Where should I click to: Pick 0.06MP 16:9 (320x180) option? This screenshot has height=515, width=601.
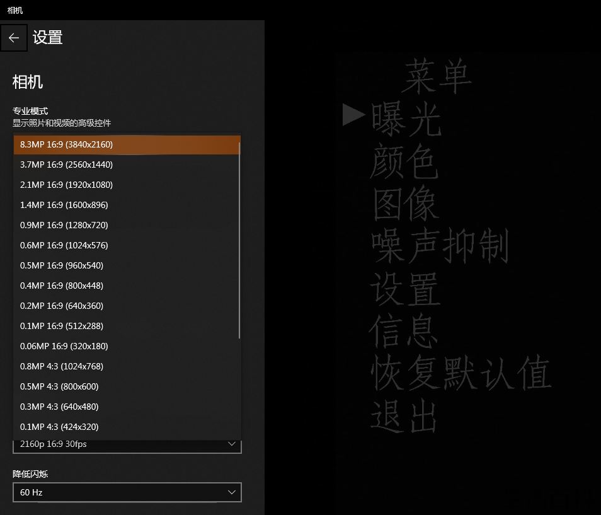point(127,346)
